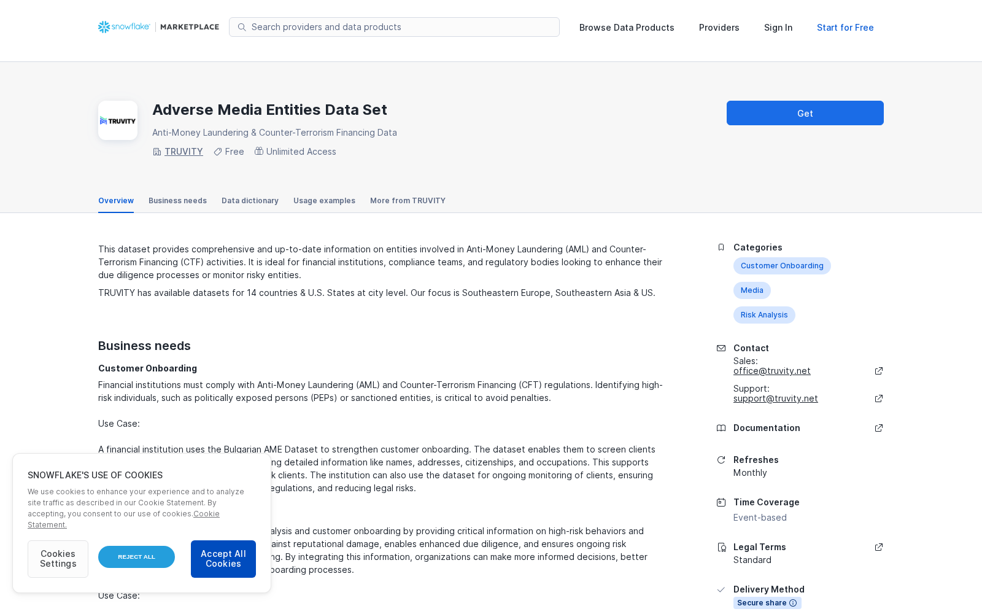
Task: Click the Documentation book icon
Action: pos(721,428)
